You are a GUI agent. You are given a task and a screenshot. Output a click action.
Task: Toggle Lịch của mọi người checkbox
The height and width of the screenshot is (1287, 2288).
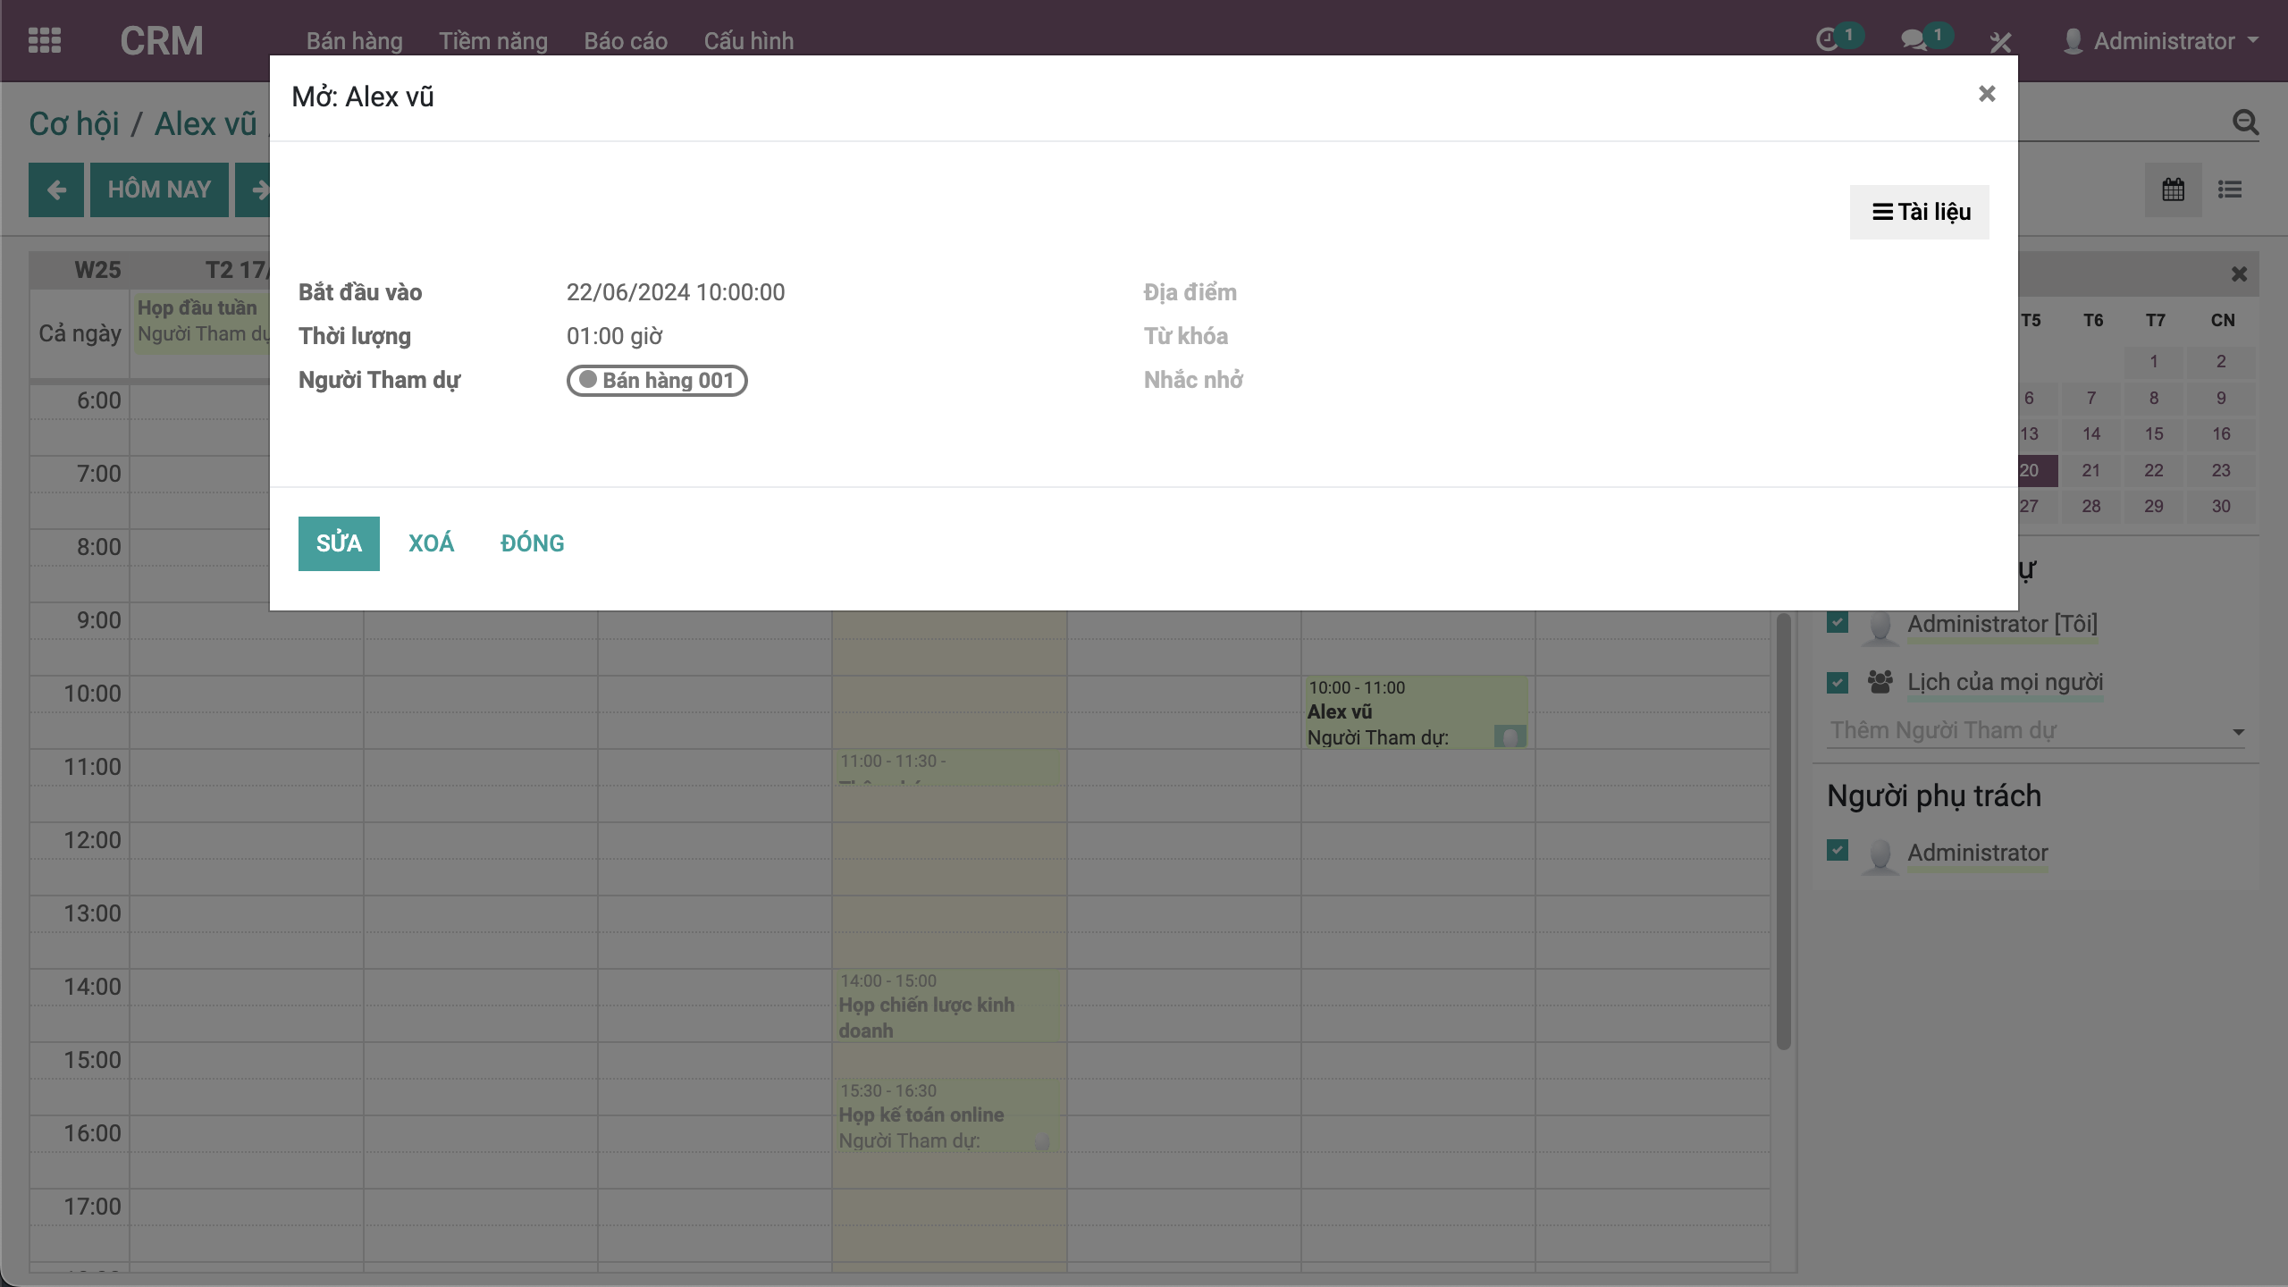tap(1838, 683)
